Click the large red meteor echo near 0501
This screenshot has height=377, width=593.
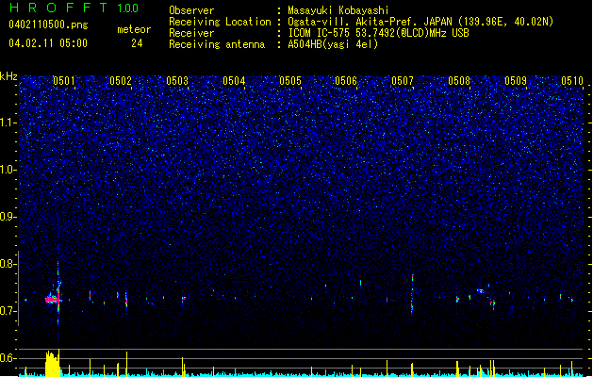click(53, 300)
